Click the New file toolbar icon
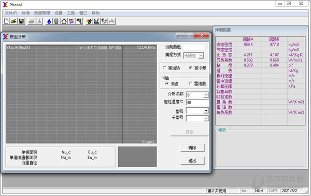 [6, 21]
